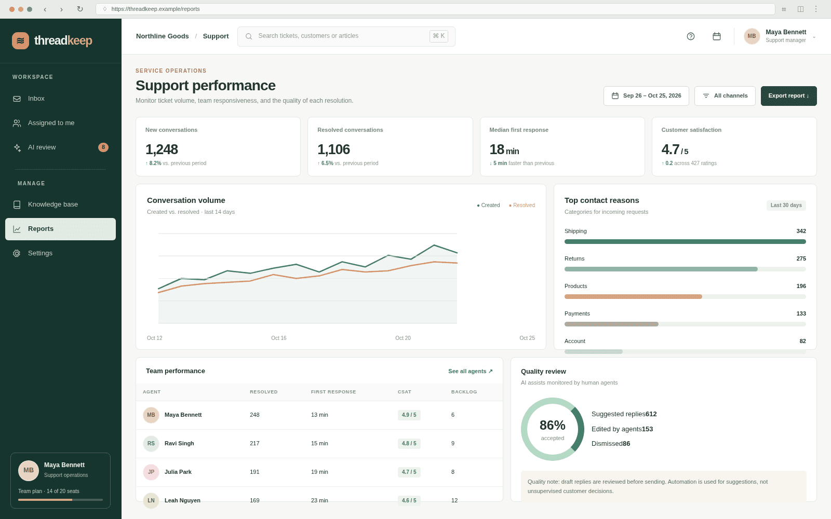831x519 pixels.
Task: Click the Maya Bennett sidebar profile card
Action: pyautogui.click(x=60, y=481)
